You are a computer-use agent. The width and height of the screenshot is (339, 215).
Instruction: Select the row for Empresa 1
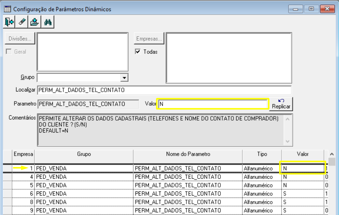click(x=165, y=168)
